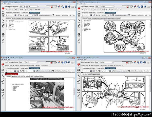Click MSS wrench icon in the 667001 window

coord(79,81)
